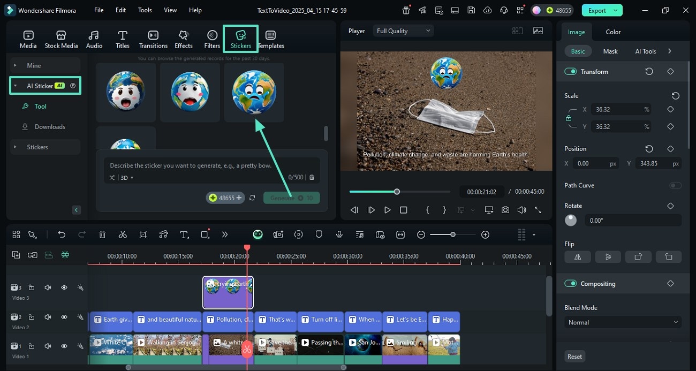Click the player progress slider handle
This screenshot has height=371, width=696.
397,192
